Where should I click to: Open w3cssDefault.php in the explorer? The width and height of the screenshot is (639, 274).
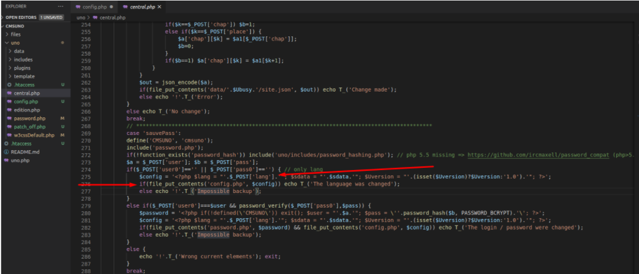coord(34,136)
